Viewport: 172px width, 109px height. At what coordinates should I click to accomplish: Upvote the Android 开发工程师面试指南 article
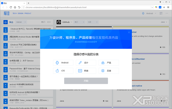tap(6, 46)
